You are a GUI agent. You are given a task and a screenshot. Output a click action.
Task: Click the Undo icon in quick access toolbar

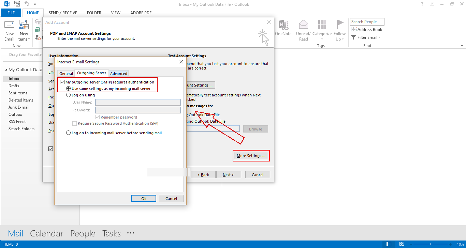27,4
